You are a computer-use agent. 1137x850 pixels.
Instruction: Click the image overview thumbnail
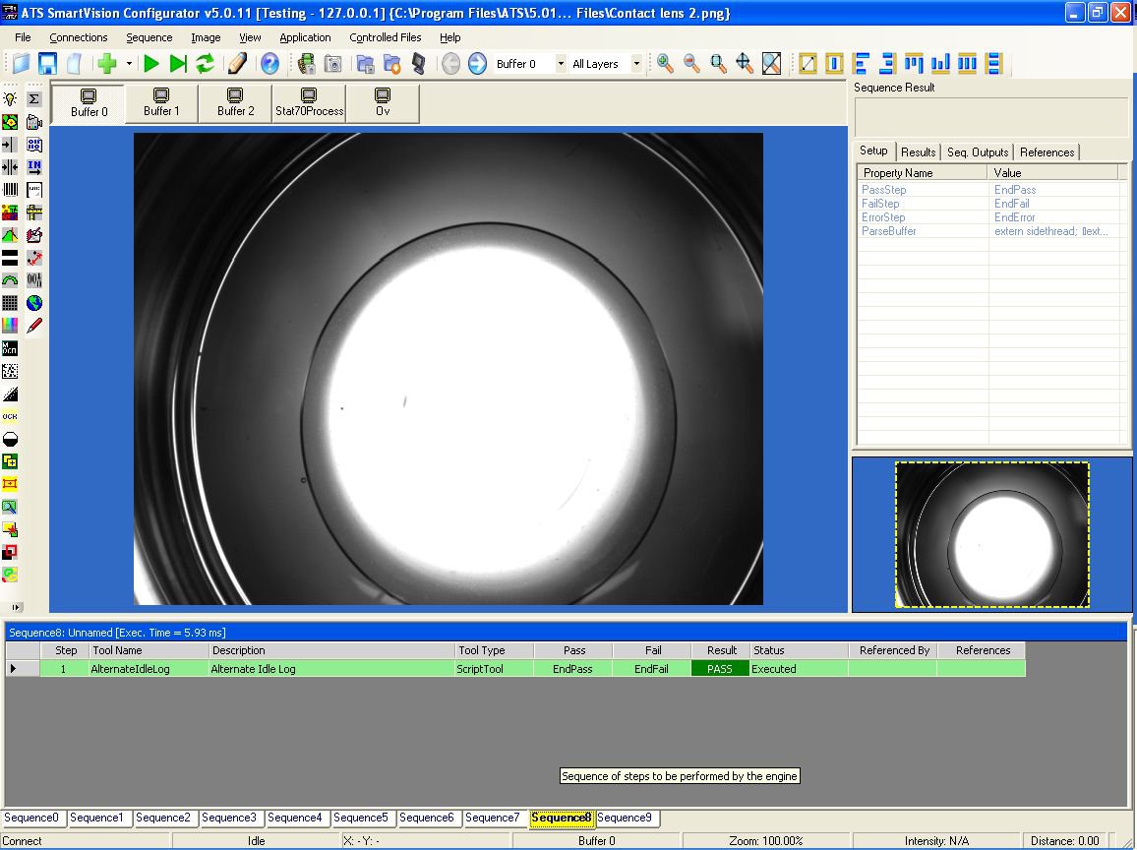[x=992, y=534]
